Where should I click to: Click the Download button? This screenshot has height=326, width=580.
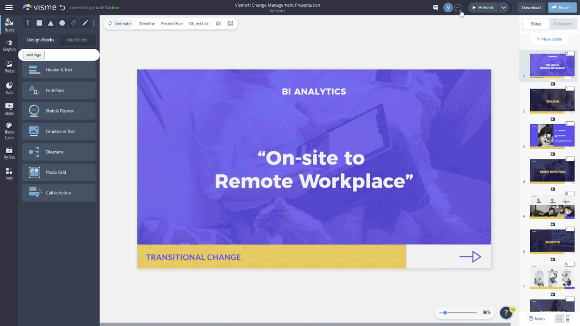(x=531, y=8)
